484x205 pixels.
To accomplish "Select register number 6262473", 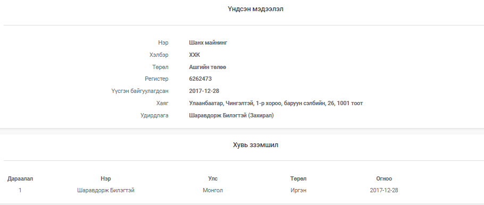I will 201,79.
